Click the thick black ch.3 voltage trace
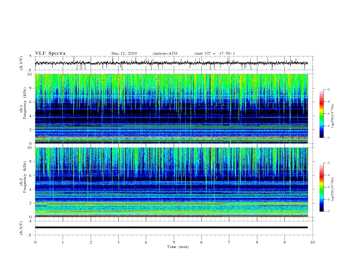The image size is (352, 272). [x=171, y=228]
